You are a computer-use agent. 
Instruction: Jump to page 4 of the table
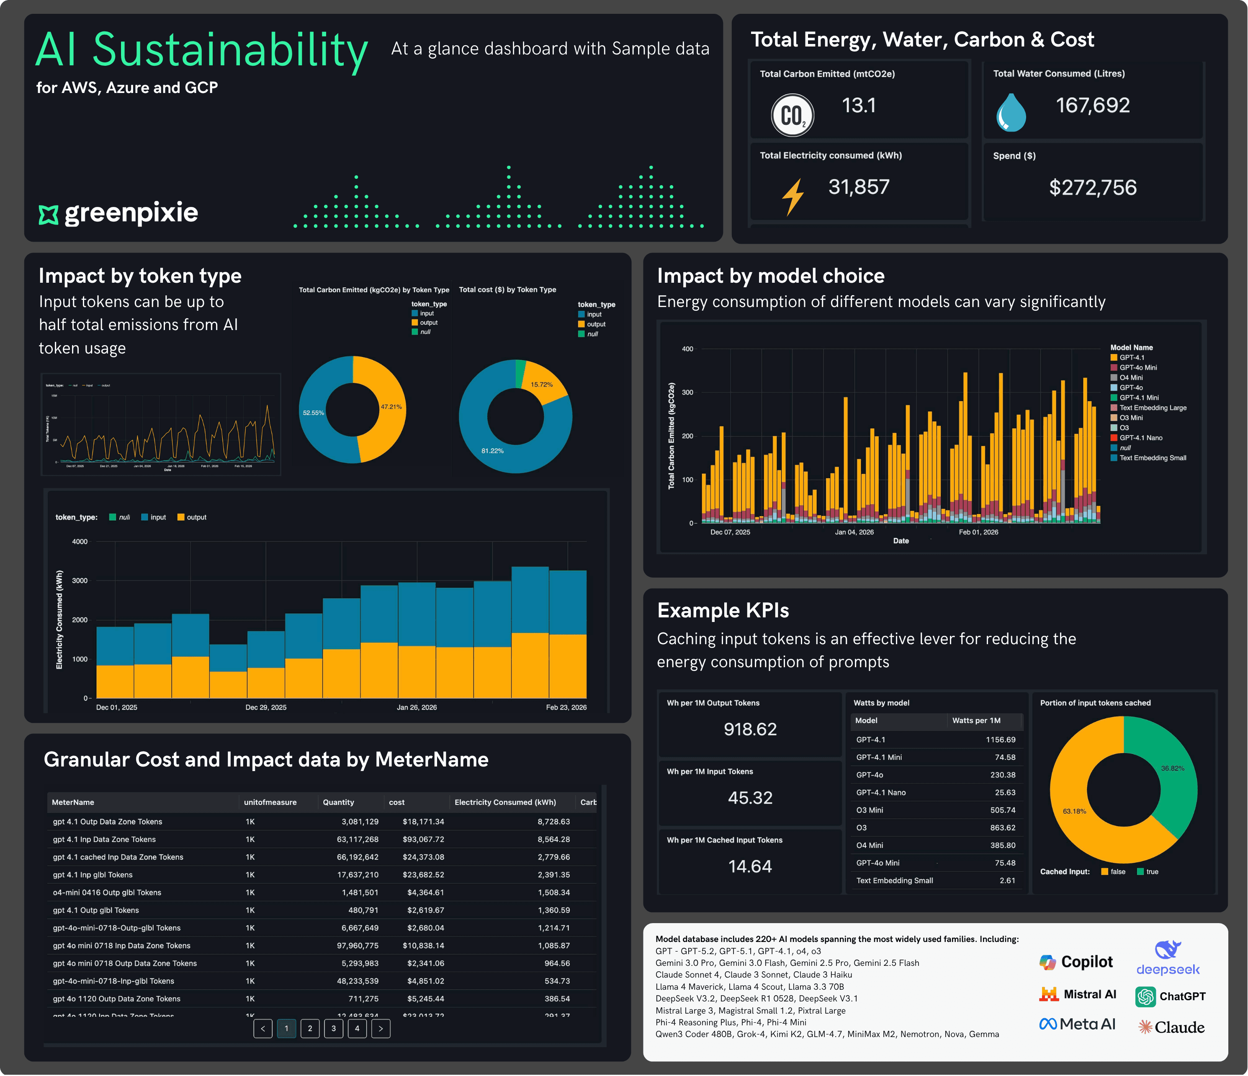(x=357, y=1029)
